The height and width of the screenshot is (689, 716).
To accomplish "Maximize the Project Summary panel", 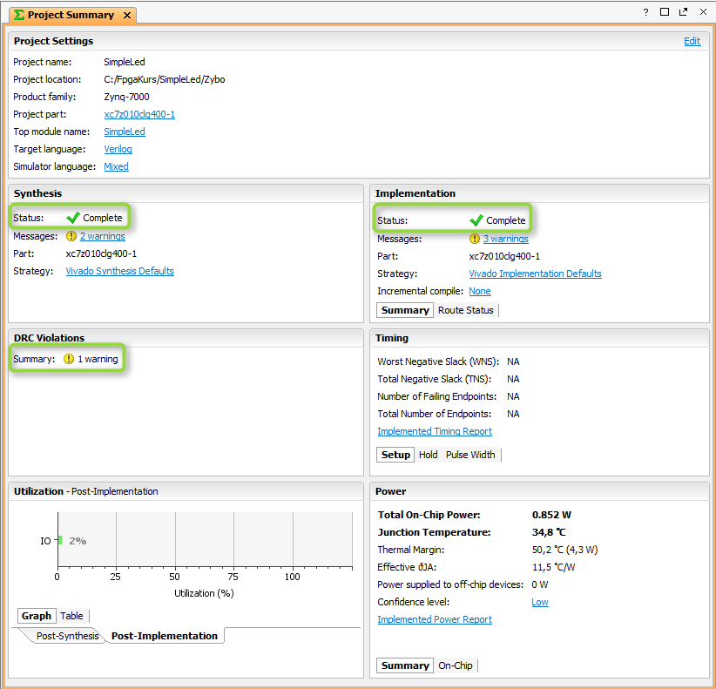I will click(665, 12).
